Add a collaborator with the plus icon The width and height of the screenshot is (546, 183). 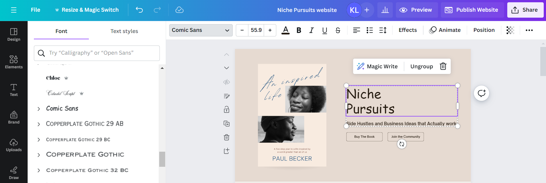367,10
